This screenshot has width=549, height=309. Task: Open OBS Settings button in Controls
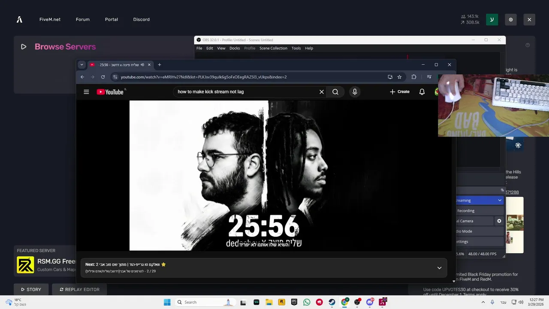pyautogui.click(x=480, y=242)
